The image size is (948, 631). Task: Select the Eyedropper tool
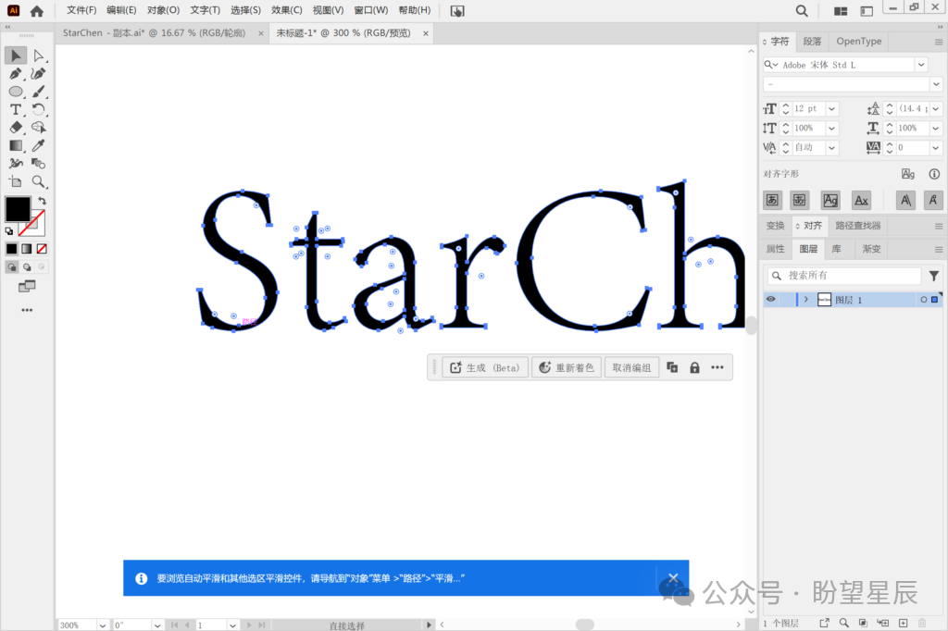point(38,145)
